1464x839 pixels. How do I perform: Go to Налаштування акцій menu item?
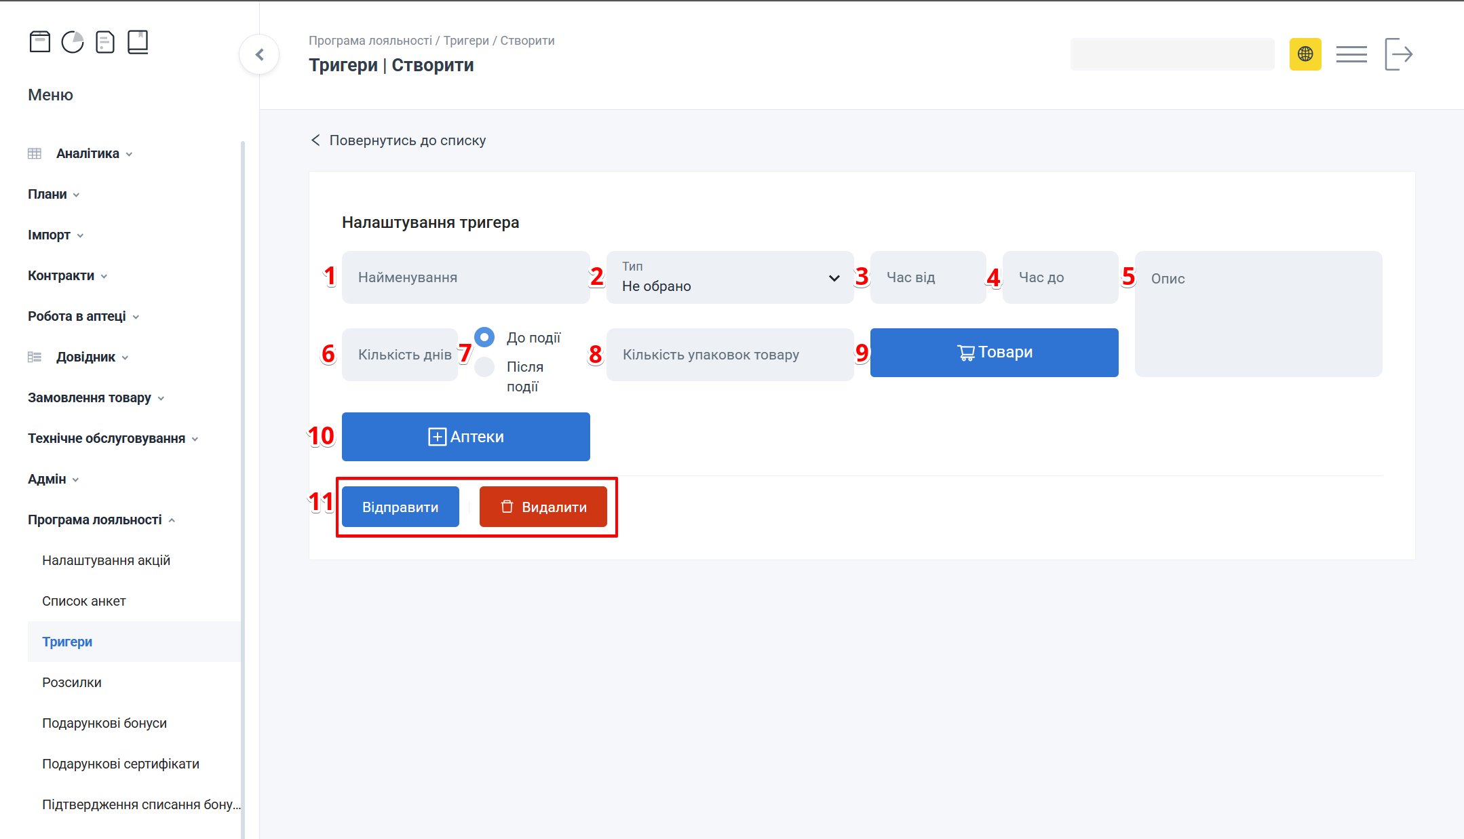106,560
